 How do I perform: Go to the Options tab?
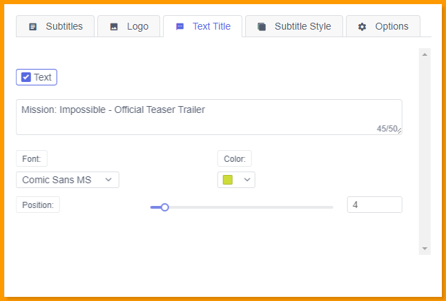383,26
